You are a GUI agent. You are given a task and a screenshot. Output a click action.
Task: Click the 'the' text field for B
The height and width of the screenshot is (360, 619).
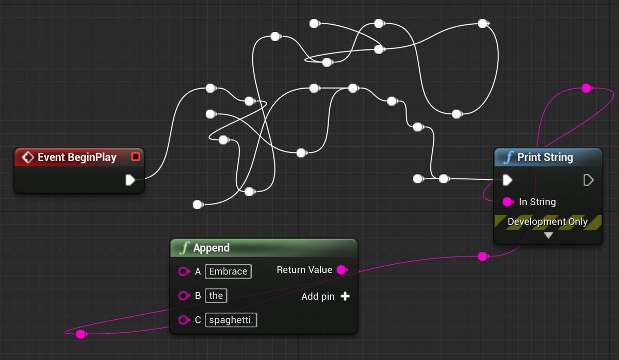coord(216,296)
